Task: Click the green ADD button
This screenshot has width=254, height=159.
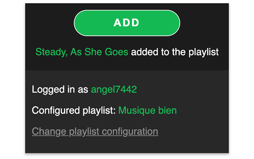Action: point(127,23)
